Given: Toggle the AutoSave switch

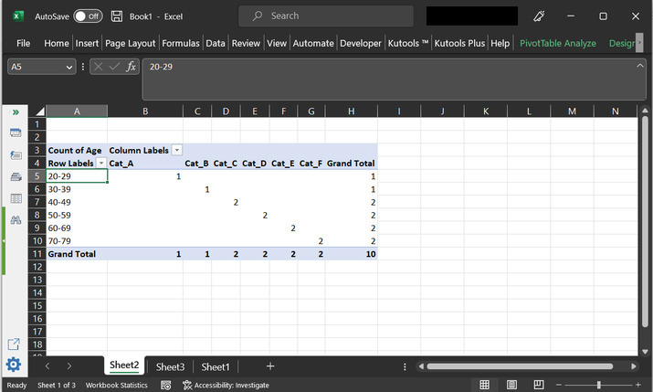Looking at the screenshot, I should point(88,16).
